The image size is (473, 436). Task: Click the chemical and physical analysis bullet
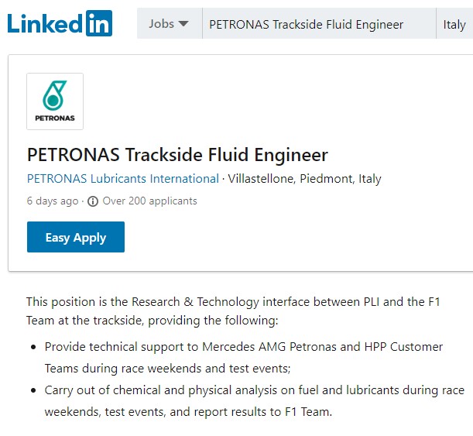pos(254,401)
